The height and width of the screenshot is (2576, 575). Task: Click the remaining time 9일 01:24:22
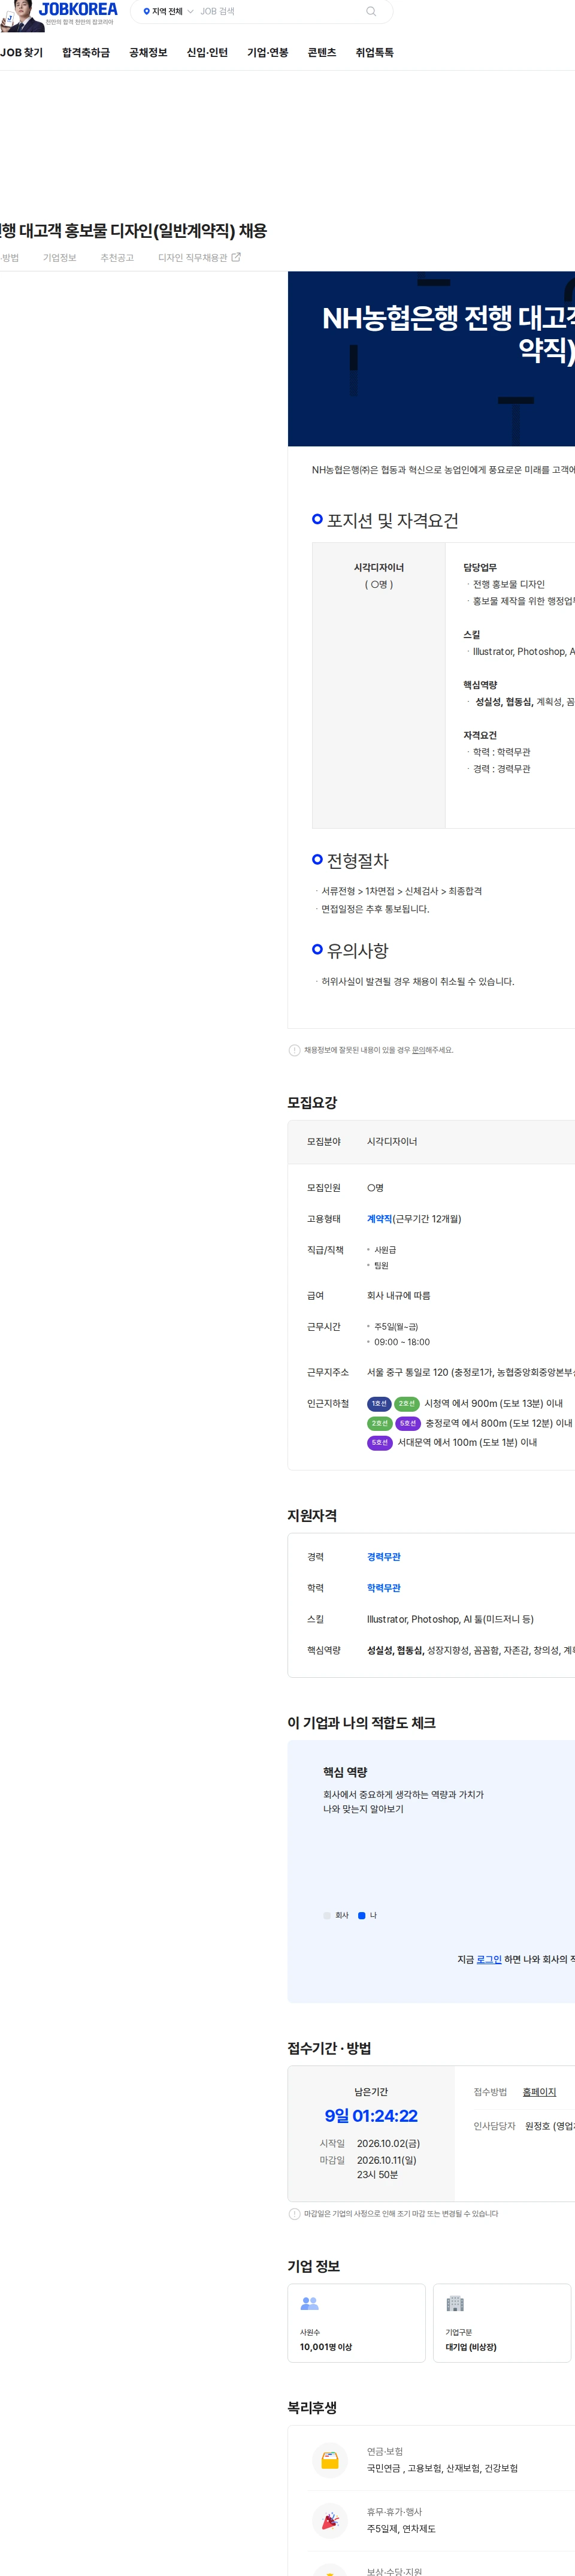(x=371, y=2116)
